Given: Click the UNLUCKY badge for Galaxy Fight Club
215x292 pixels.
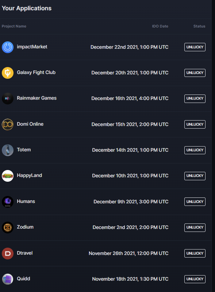Looking at the screenshot, I should click(x=195, y=73).
